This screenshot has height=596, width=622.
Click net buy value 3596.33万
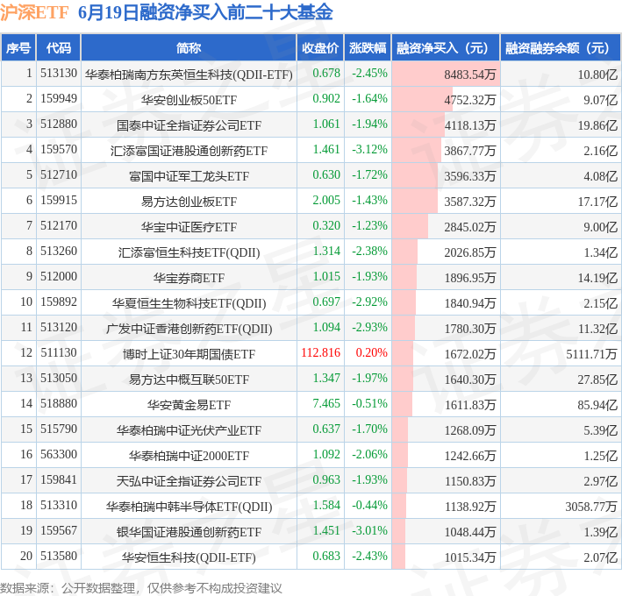click(469, 176)
